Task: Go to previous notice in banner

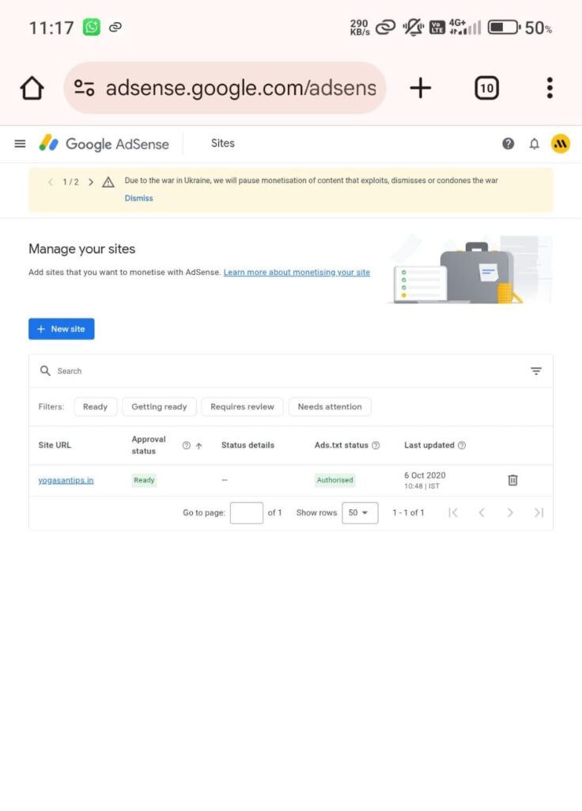Action: tap(50, 182)
